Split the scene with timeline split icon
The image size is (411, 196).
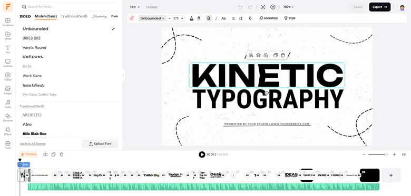pos(45,154)
